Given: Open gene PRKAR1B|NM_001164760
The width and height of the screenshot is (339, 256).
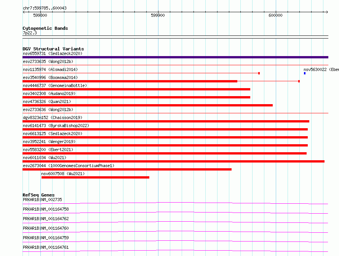Looking at the screenshot, I should (46, 228).
